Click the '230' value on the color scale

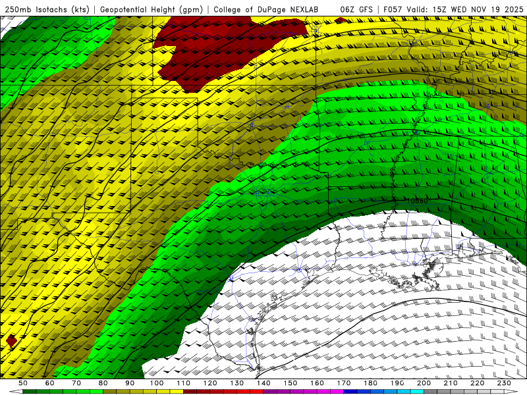pos(504,383)
